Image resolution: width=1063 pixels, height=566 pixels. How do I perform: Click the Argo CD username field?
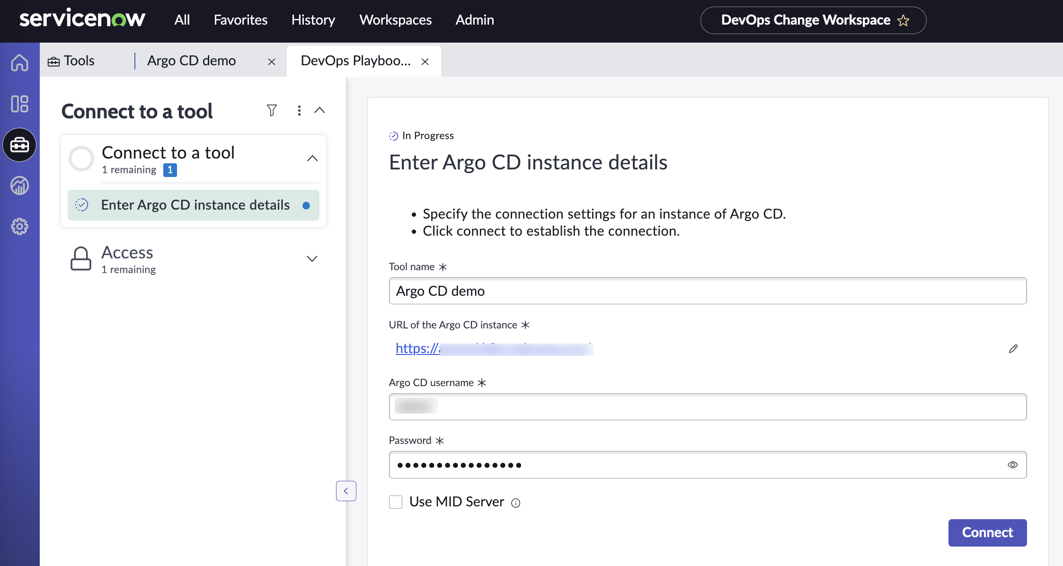[708, 407]
